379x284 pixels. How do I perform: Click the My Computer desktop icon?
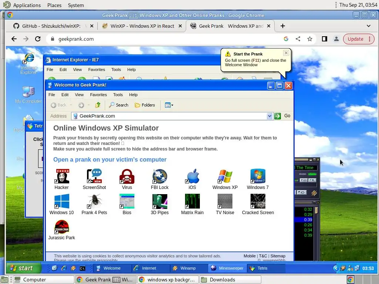(x=28, y=95)
